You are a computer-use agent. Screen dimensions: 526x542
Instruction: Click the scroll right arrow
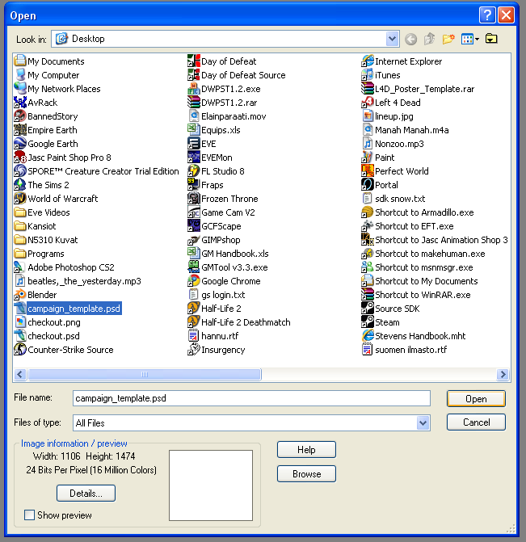(x=503, y=374)
